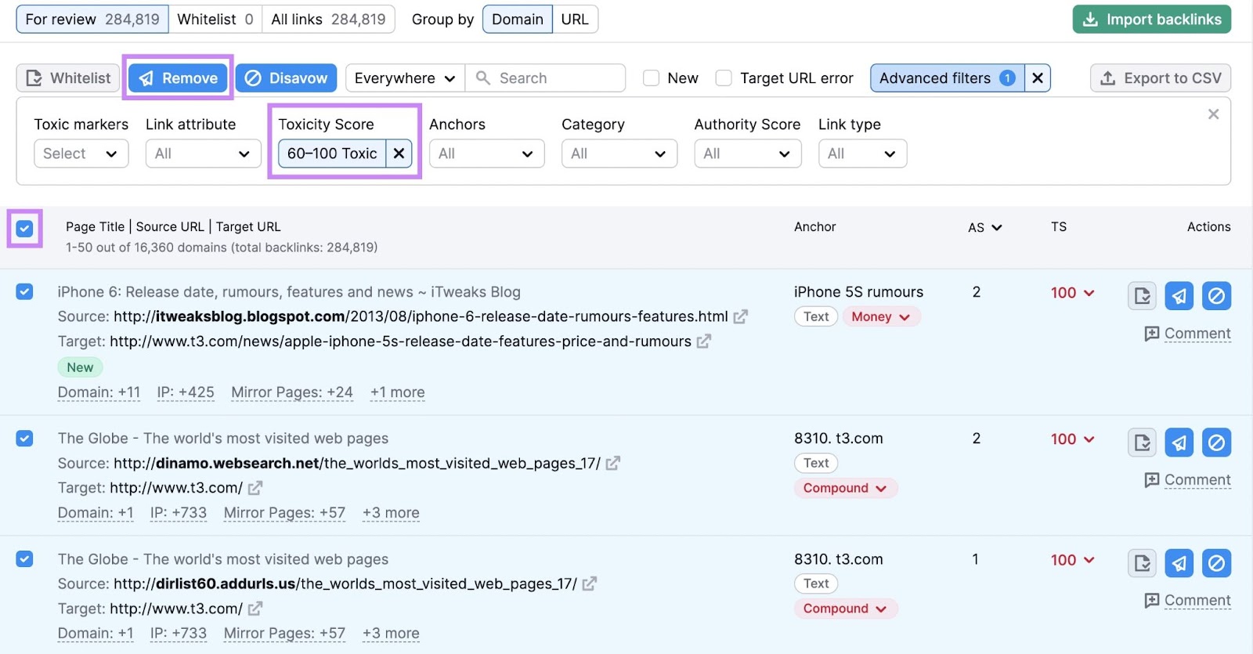Group by Domain
Viewport: 1253px width, 654px height.
[x=517, y=20]
